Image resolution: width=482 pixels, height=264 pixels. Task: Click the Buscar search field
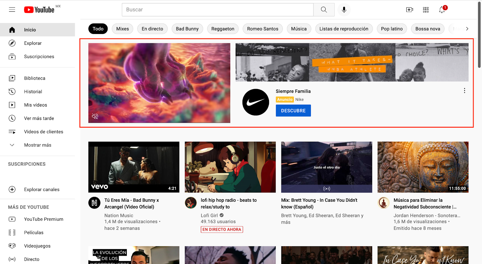pyautogui.click(x=218, y=10)
